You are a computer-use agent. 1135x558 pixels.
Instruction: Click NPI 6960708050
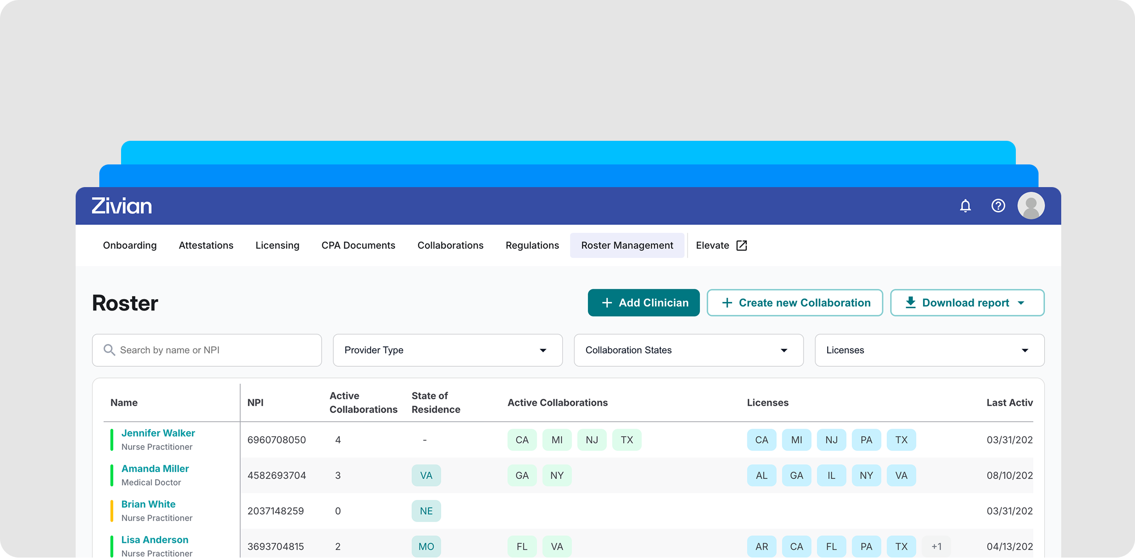point(277,440)
